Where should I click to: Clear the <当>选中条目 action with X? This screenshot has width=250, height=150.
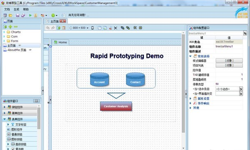point(241,89)
